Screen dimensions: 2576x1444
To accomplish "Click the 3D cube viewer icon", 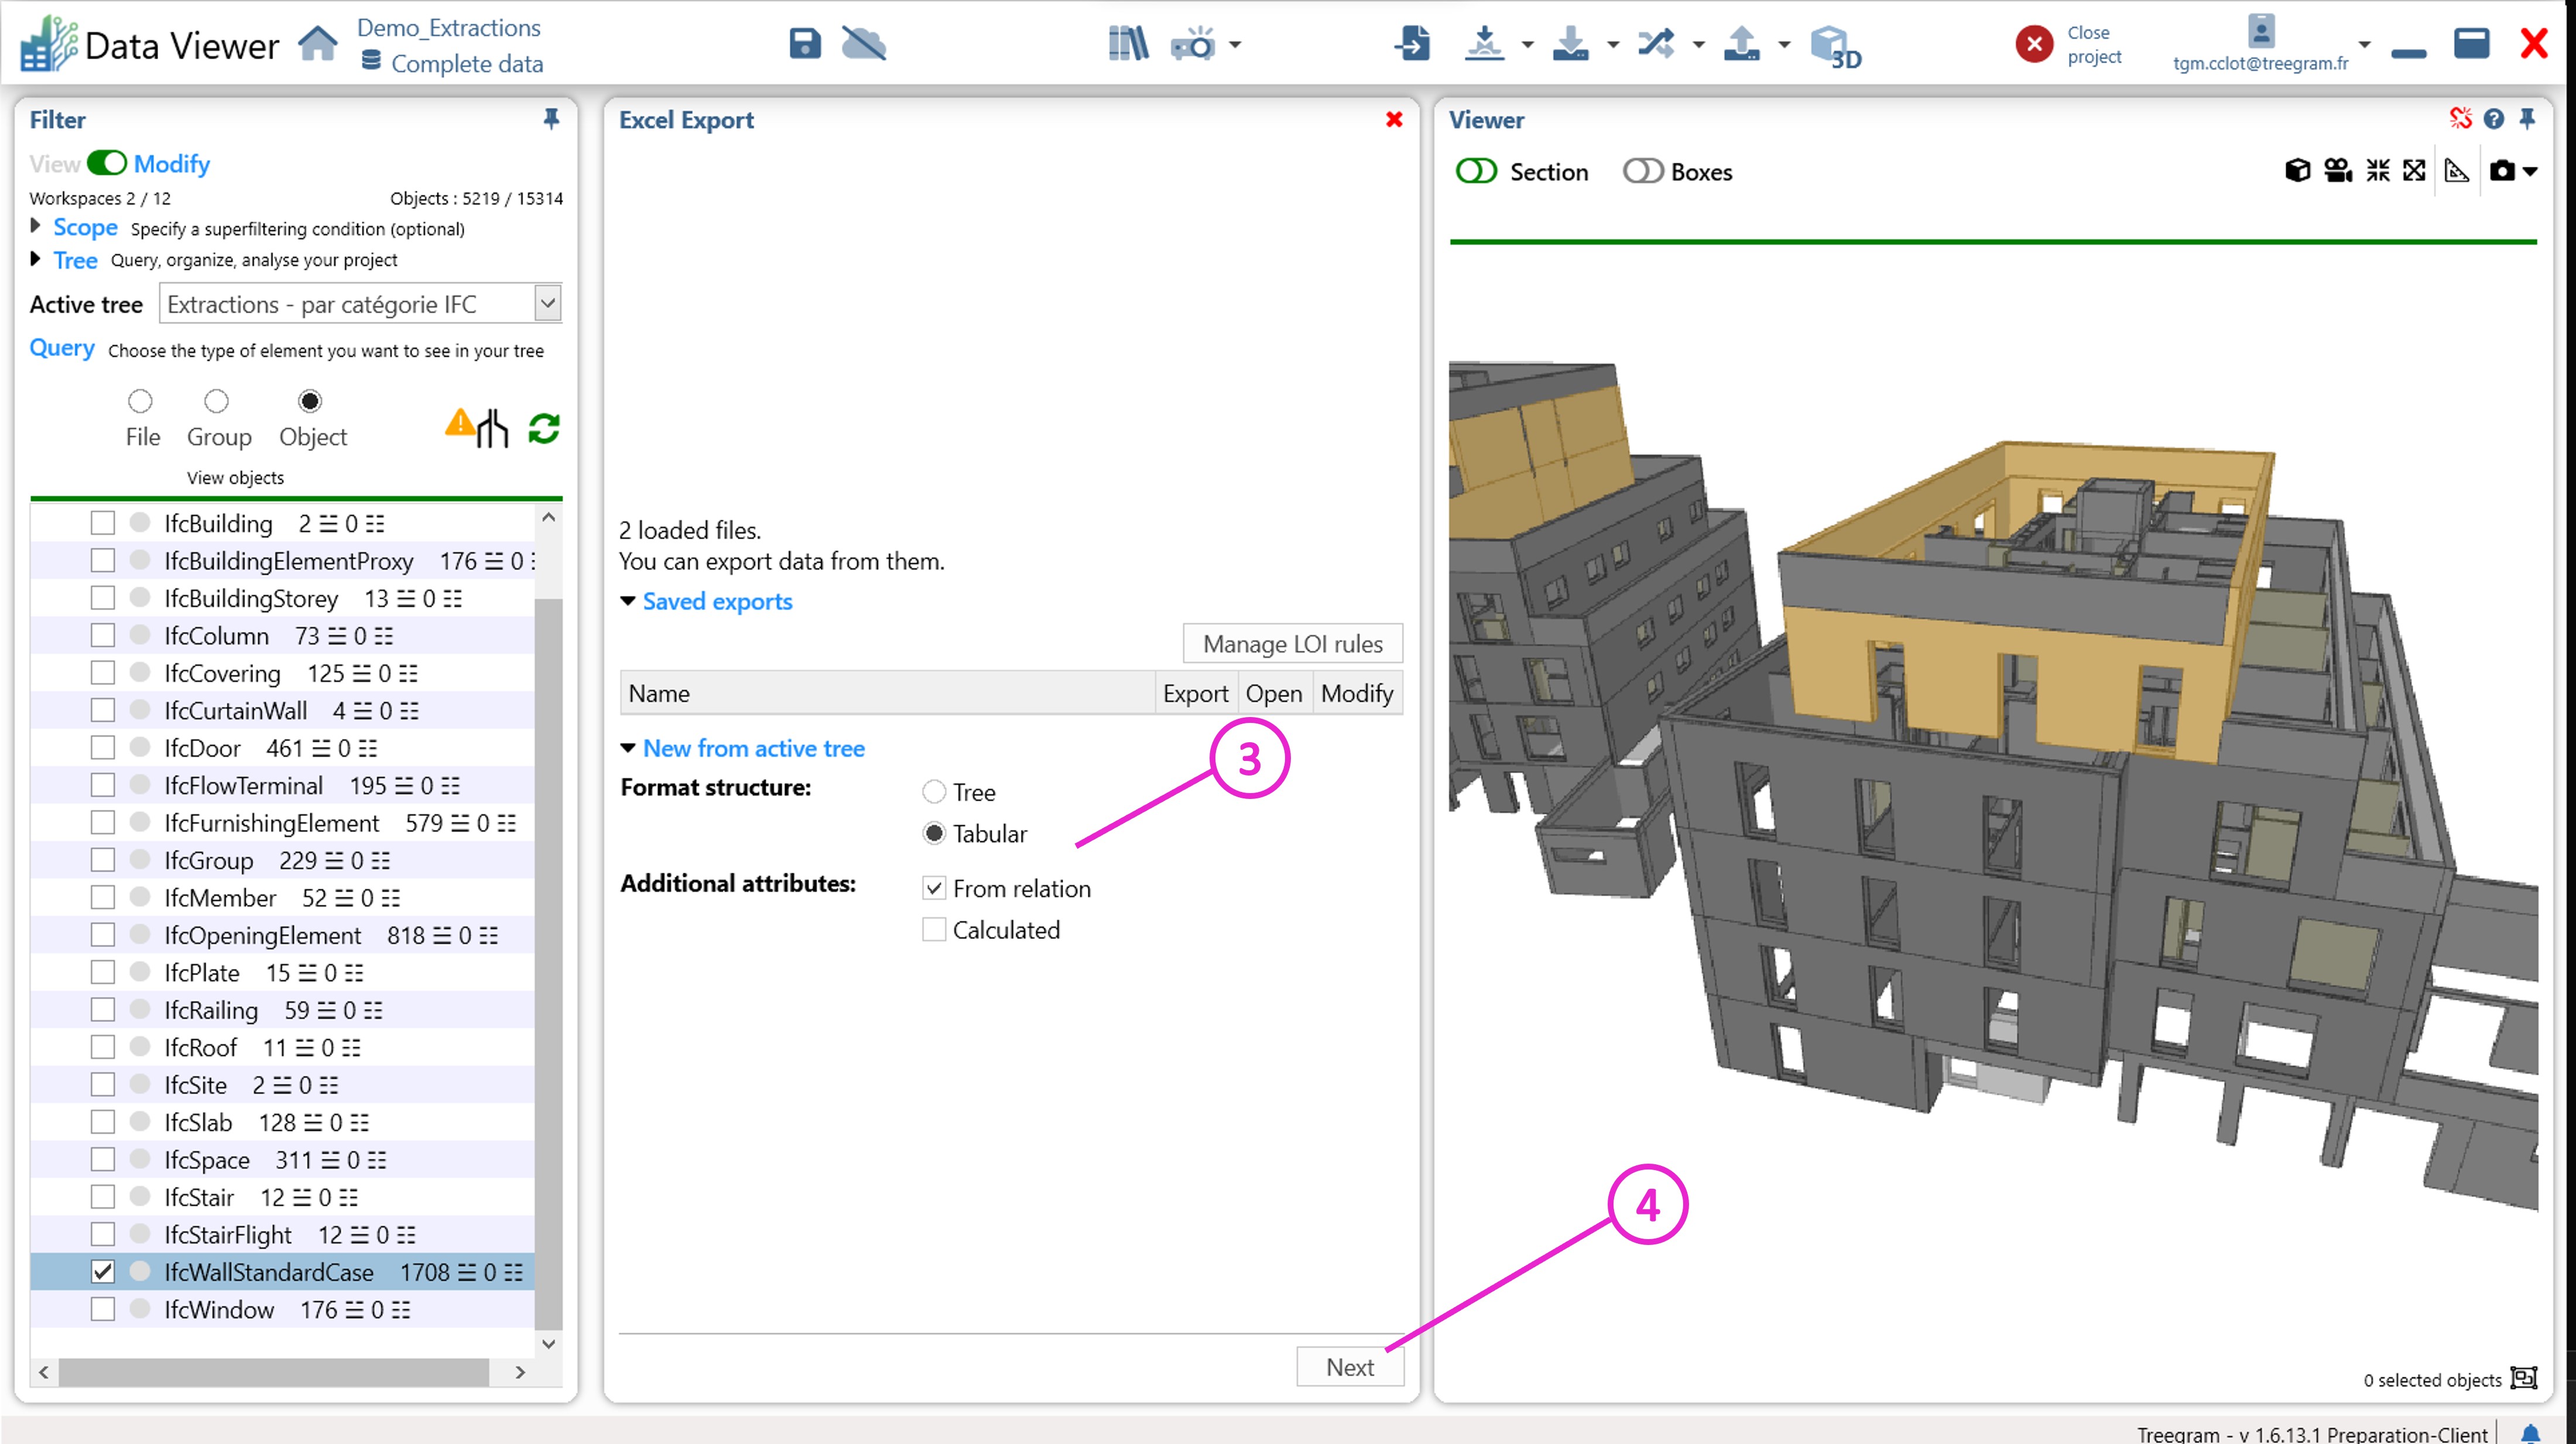I will 1833,46.
